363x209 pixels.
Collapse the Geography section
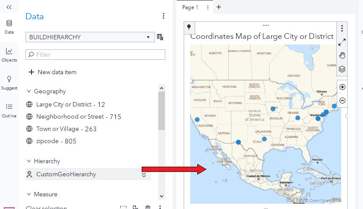(x=29, y=92)
